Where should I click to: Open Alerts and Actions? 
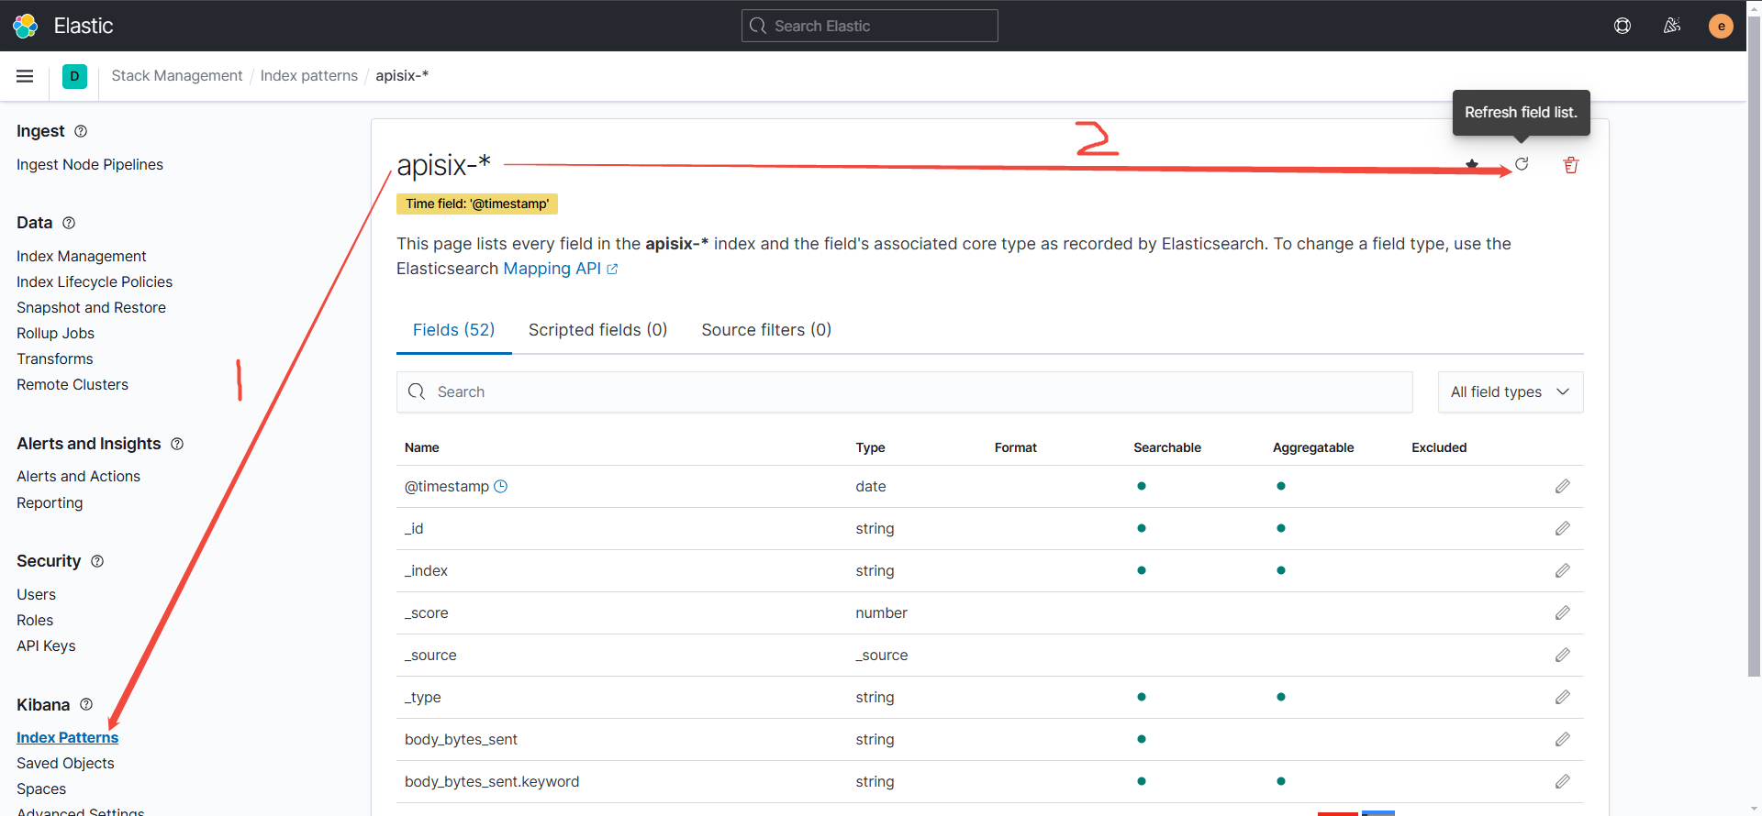(x=78, y=476)
